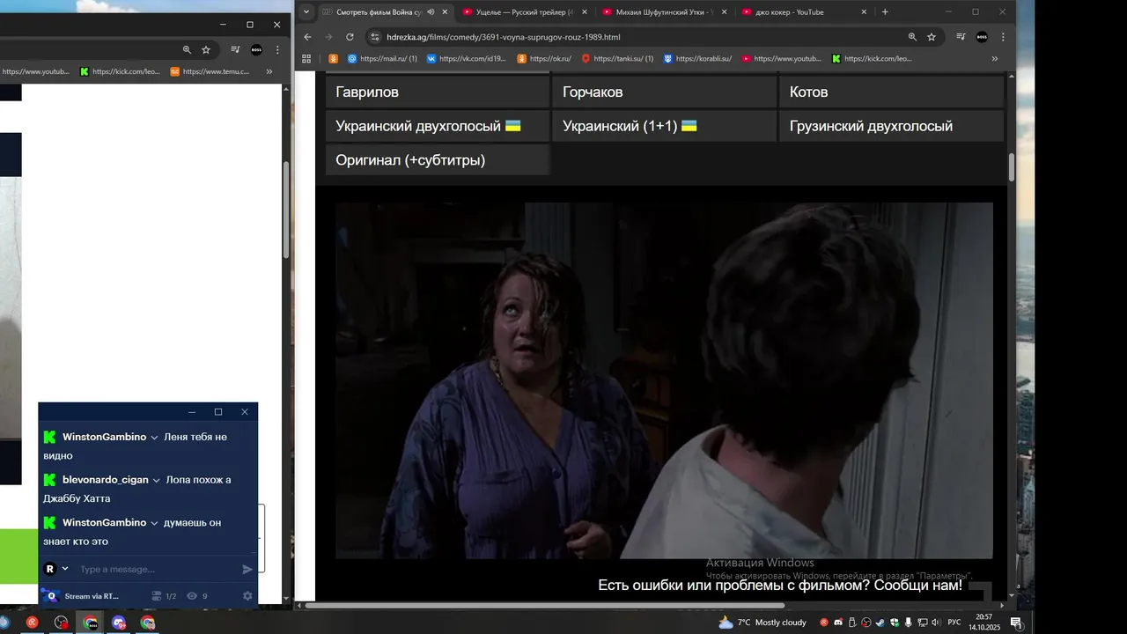Send chat message with arrow icon
Viewport: 1127px width, 634px height.
coord(247,569)
